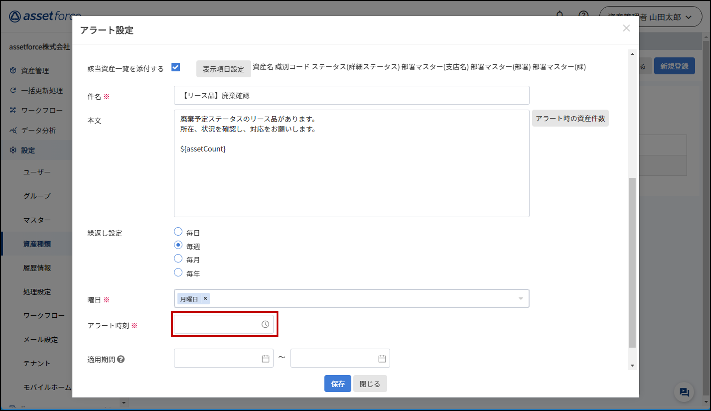Open 資産管理 in the sidebar

tap(35, 71)
